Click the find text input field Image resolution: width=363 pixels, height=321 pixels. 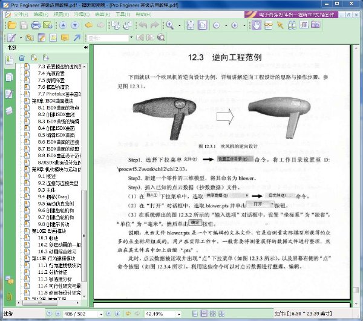click(108, 37)
